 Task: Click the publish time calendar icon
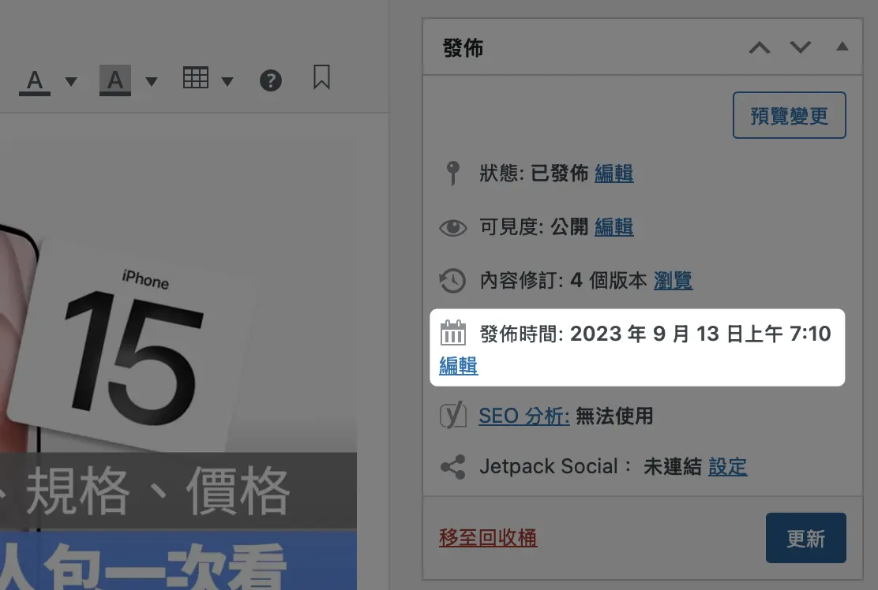click(453, 333)
